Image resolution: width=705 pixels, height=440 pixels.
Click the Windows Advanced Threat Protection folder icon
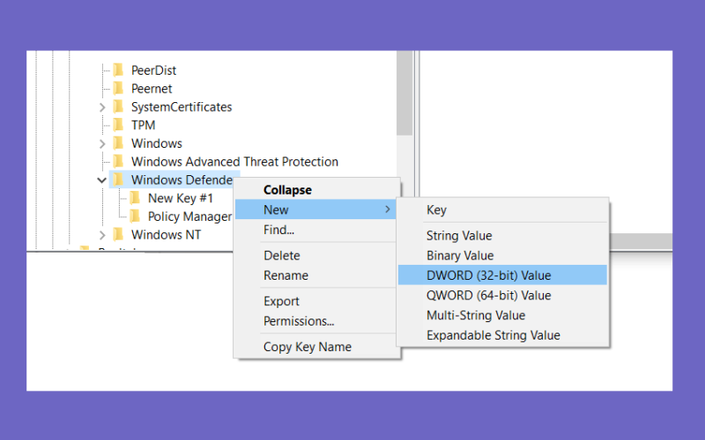click(118, 162)
